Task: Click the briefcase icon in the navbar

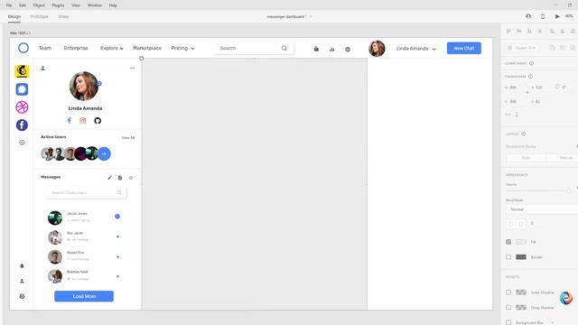Action: (x=316, y=49)
